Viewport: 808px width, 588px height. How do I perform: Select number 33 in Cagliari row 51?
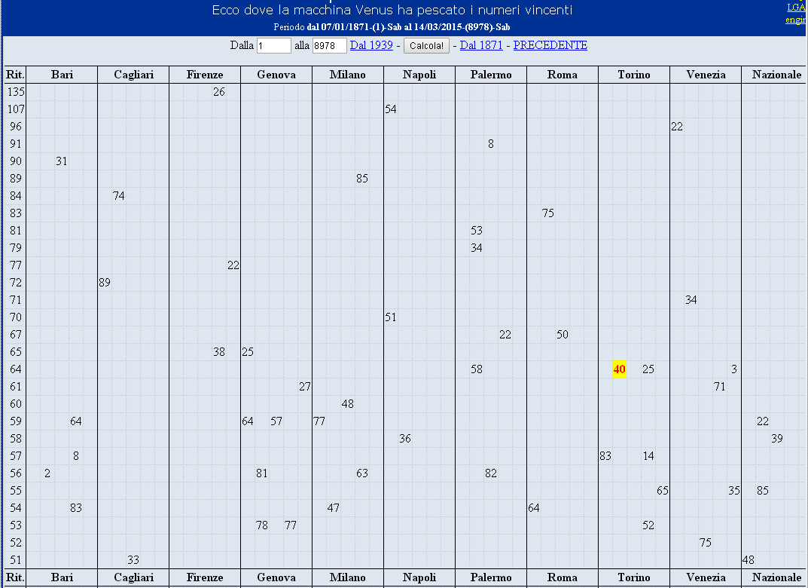click(x=133, y=560)
